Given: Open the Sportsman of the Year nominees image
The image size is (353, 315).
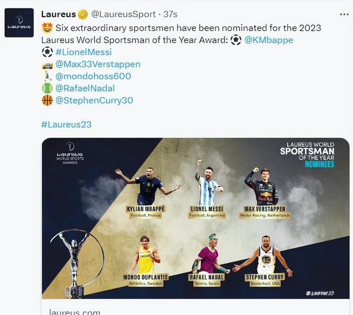Looking at the screenshot, I should pyautogui.click(x=196, y=218).
